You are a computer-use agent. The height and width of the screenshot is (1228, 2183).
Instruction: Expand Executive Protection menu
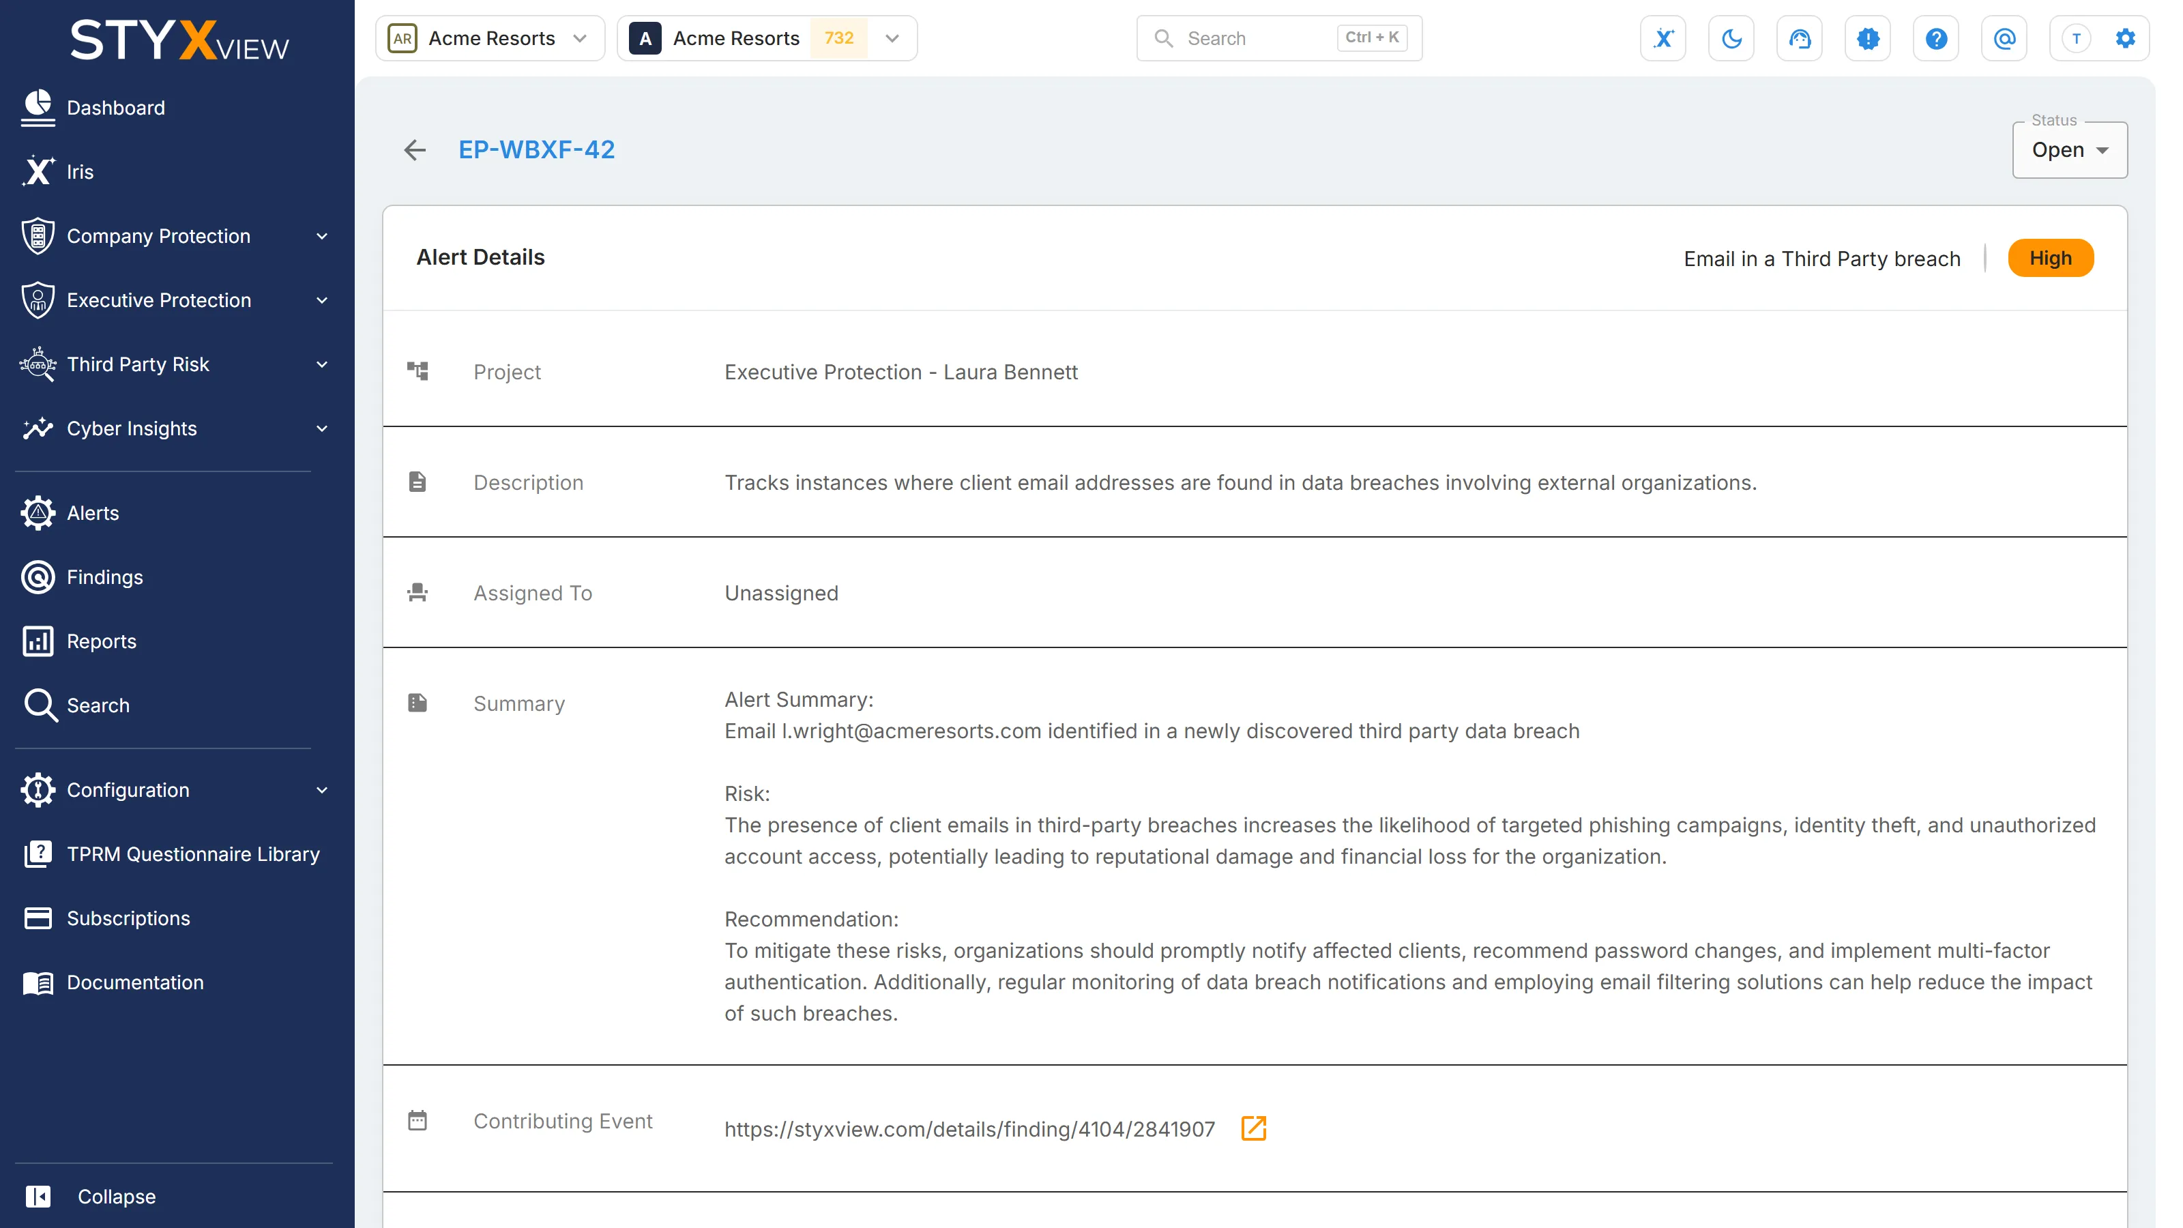pyautogui.click(x=177, y=300)
